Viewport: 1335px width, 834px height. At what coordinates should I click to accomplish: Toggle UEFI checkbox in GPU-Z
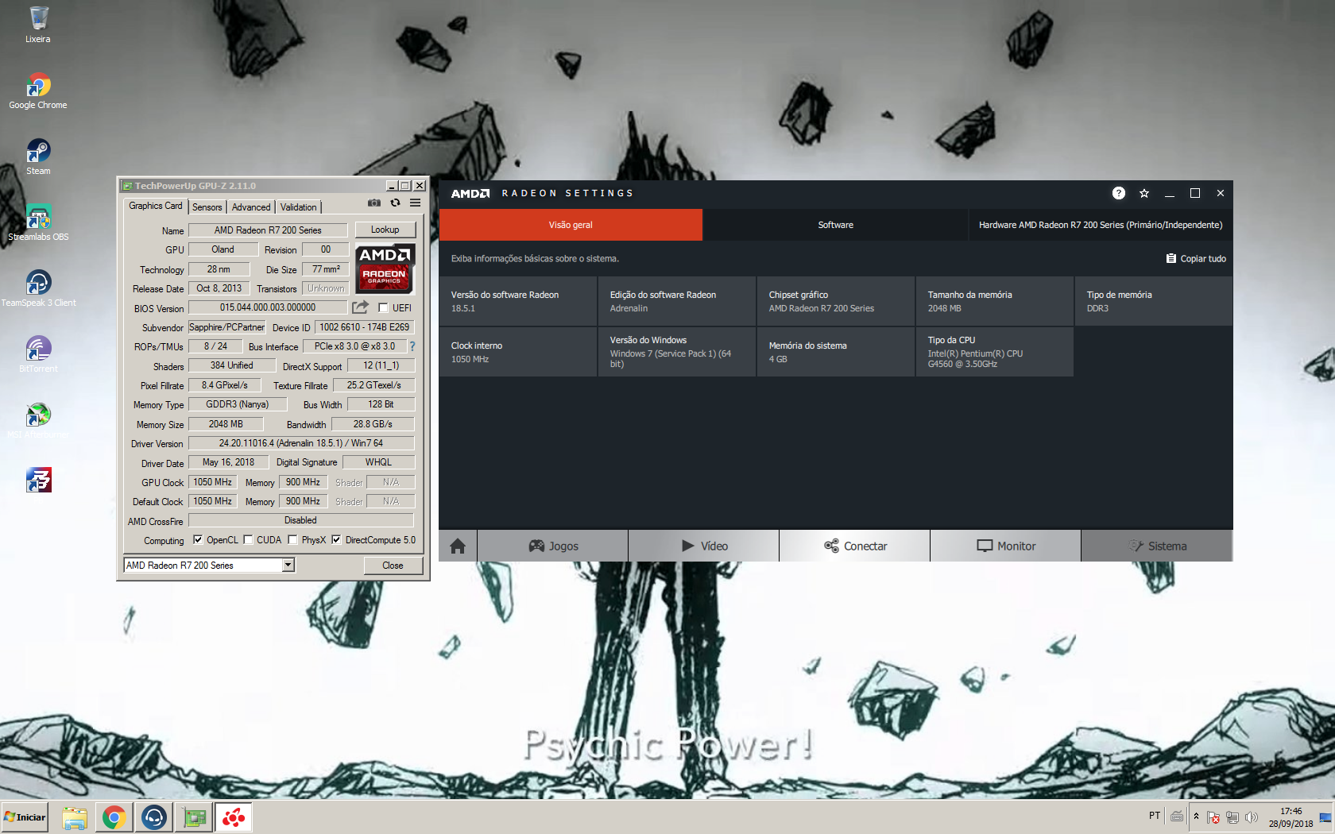coord(383,308)
